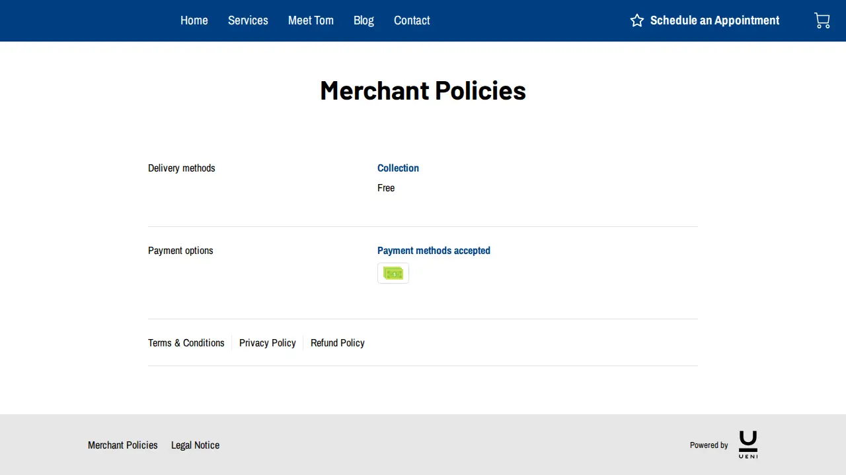
Task: Open the Blog page
Action: [364, 20]
